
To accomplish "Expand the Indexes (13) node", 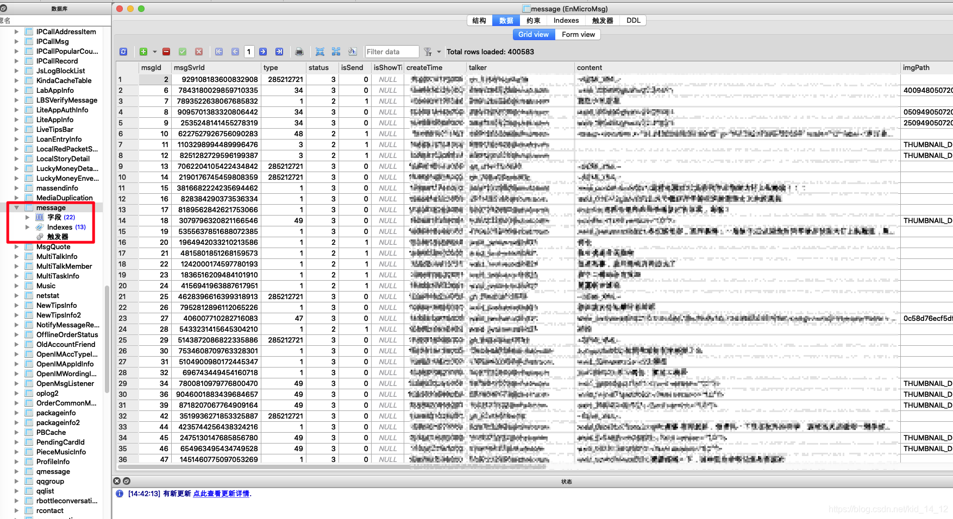I will click(x=27, y=227).
